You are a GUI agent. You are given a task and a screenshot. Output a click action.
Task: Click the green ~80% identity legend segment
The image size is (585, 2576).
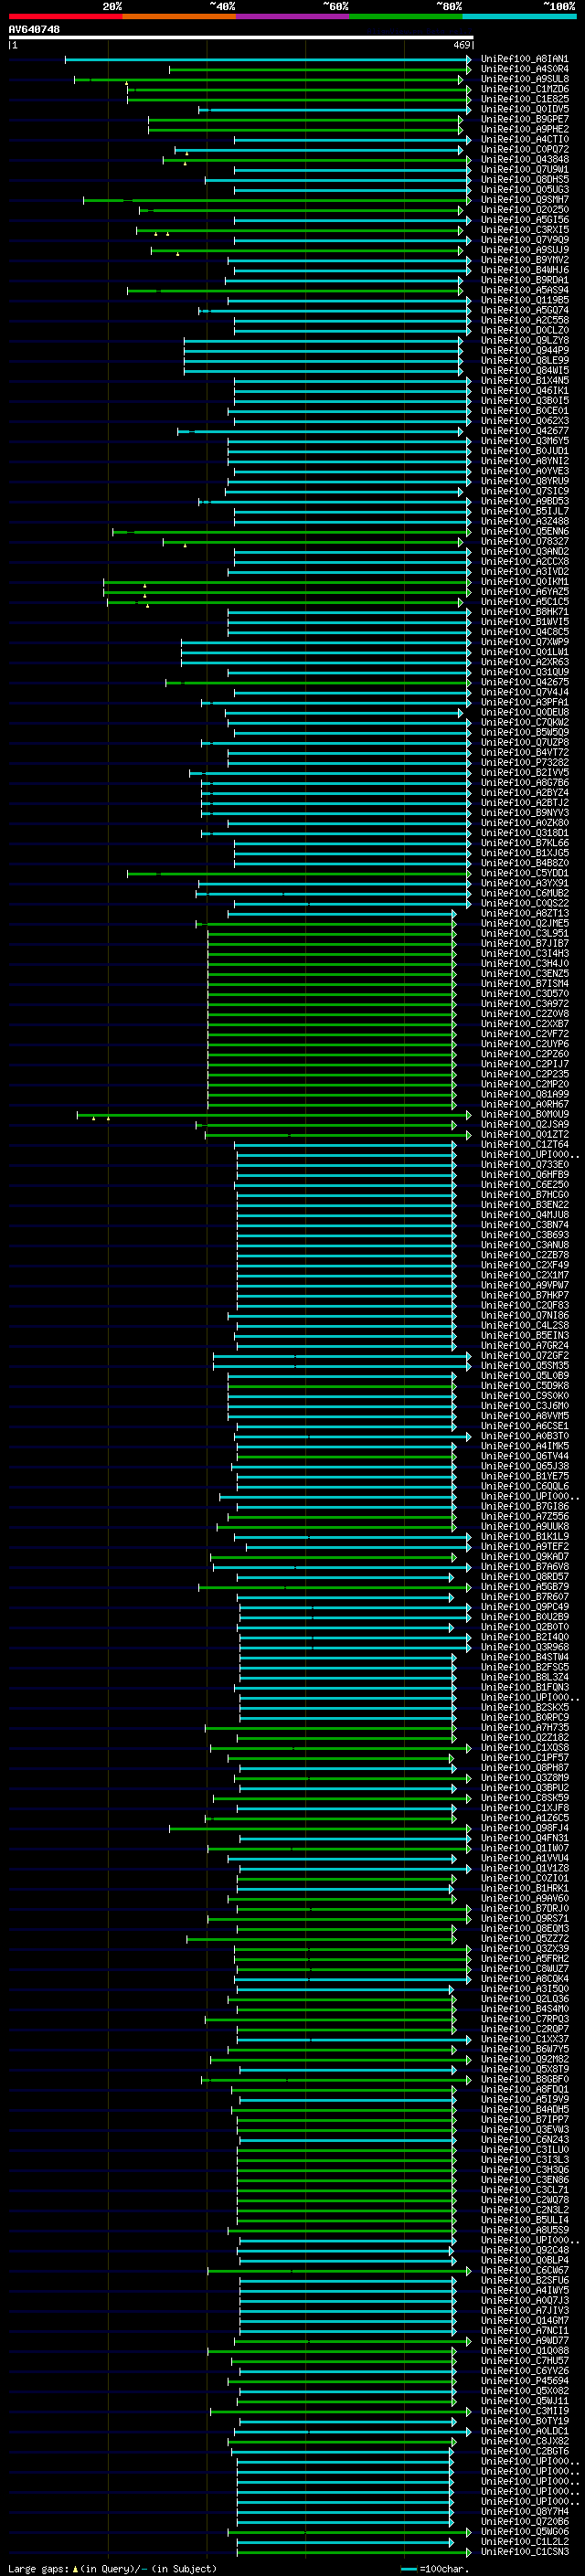[406, 16]
